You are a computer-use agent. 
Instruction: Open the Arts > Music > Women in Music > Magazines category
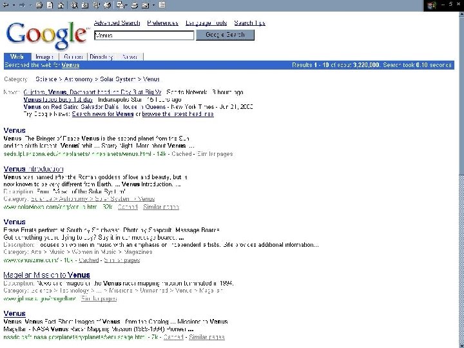point(92,252)
